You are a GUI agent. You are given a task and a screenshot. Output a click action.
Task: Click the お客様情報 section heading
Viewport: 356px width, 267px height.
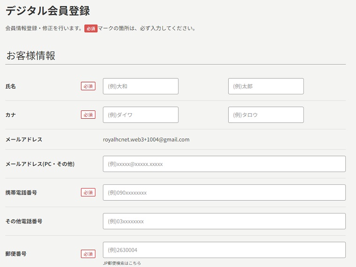31,56
